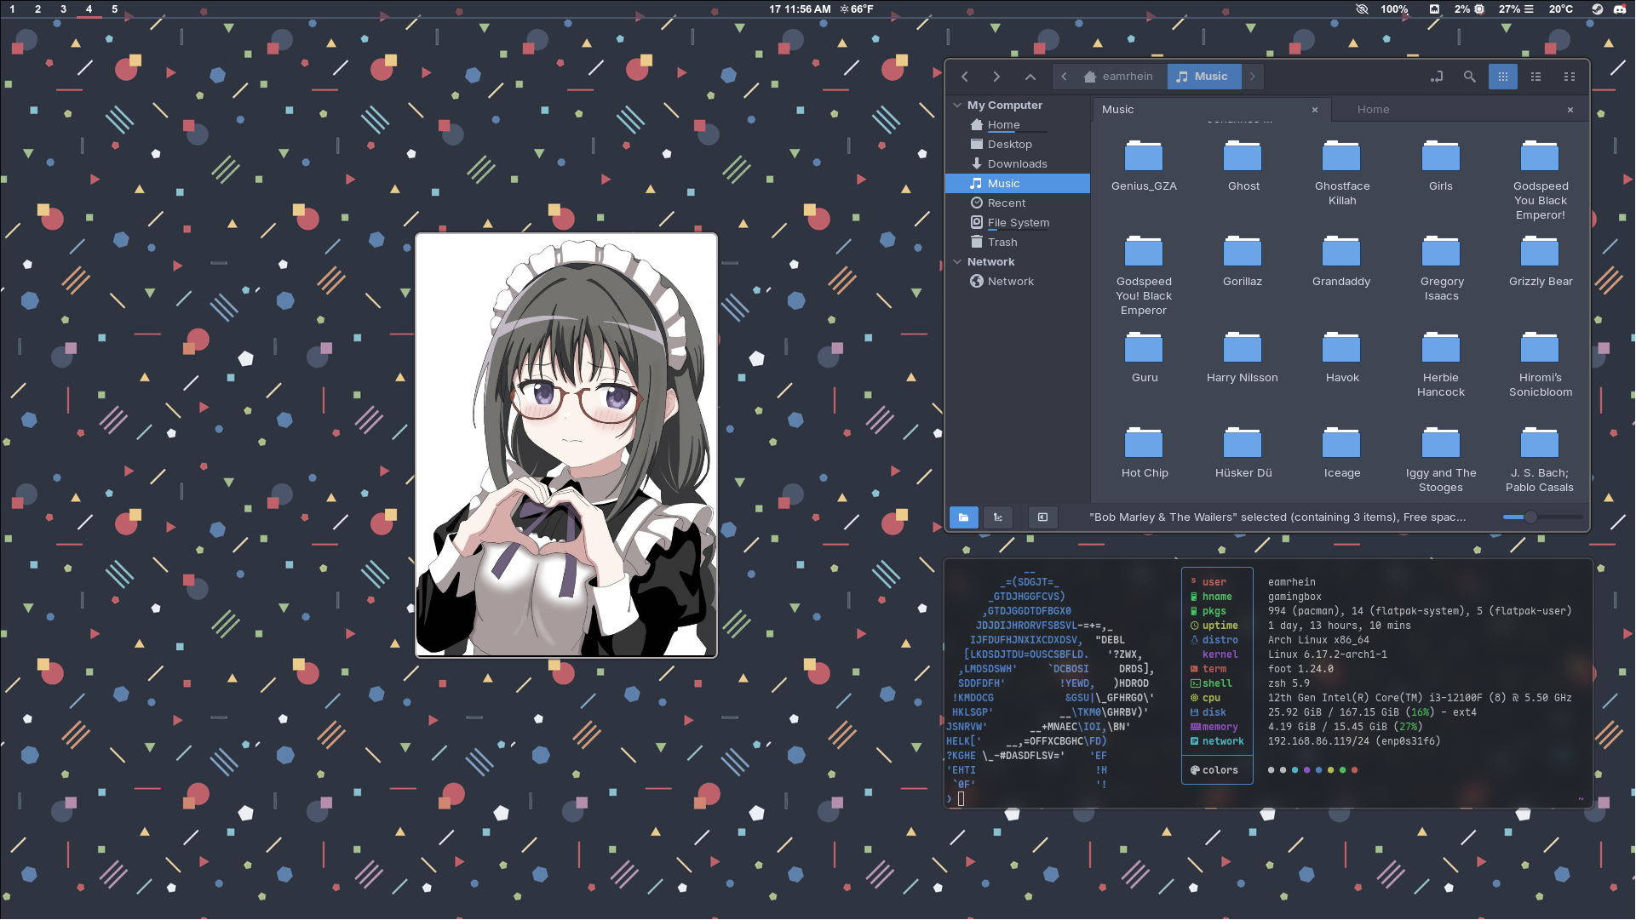Switch to the Home tab
Viewport: 1636px width, 920px height.
coord(1373,110)
